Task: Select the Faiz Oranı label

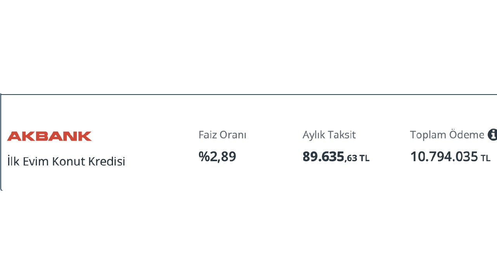Action: click(x=222, y=135)
